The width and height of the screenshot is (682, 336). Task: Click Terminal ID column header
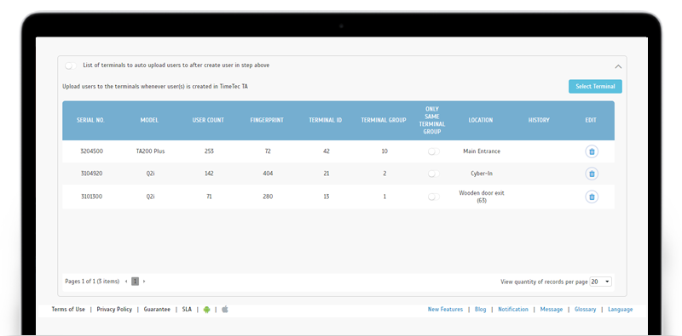click(x=326, y=120)
